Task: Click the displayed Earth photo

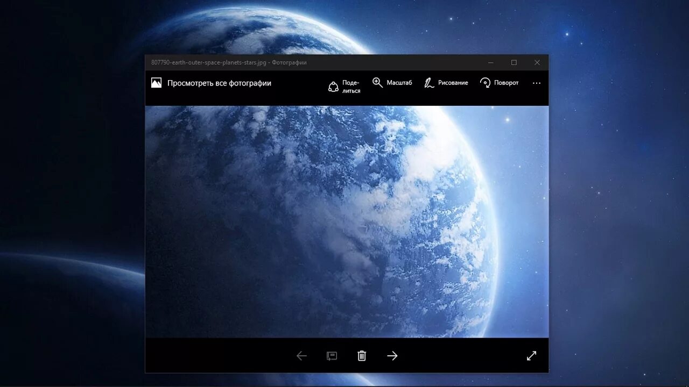Action: tap(347, 221)
